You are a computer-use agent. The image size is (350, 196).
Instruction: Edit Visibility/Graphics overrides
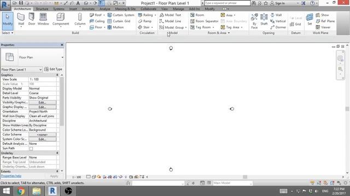point(43,102)
